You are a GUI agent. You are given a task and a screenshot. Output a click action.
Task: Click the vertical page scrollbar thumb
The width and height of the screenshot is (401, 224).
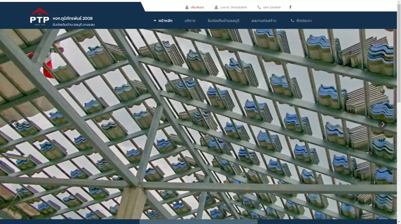[399, 53]
